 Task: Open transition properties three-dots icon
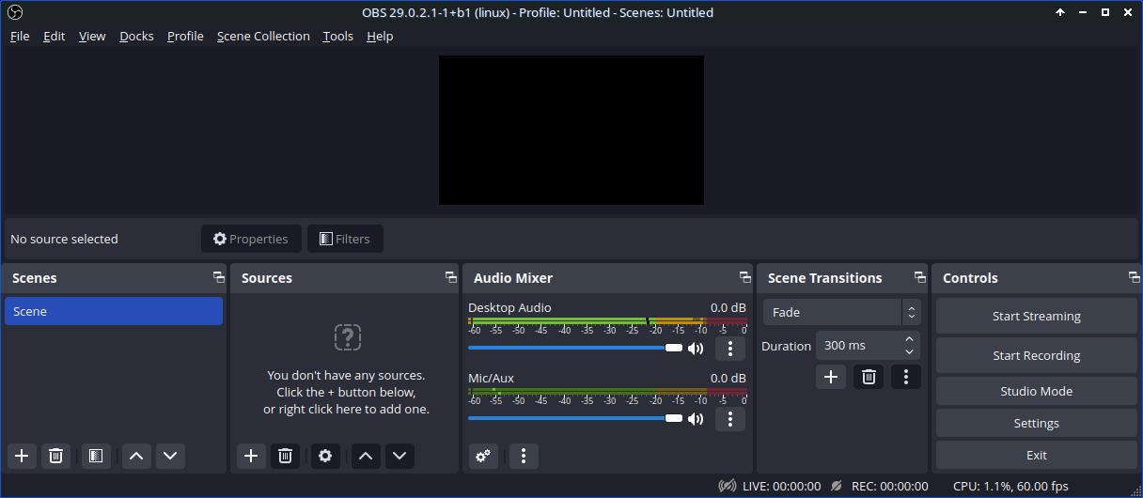(x=906, y=377)
